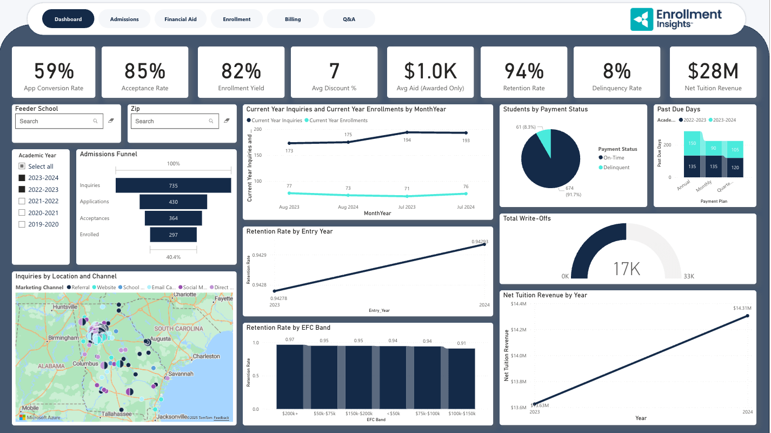This screenshot has height=433, width=771.
Task: Click the Feeder School search magnifier icon
Action: [x=96, y=121]
